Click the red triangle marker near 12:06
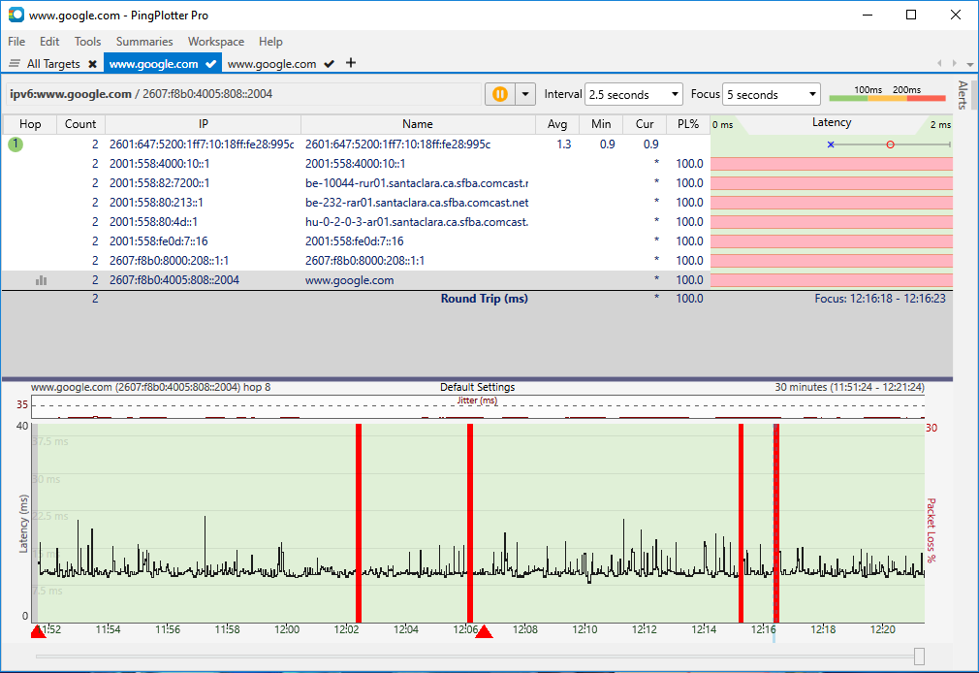The width and height of the screenshot is (979, 673). (x=484, y=632)
